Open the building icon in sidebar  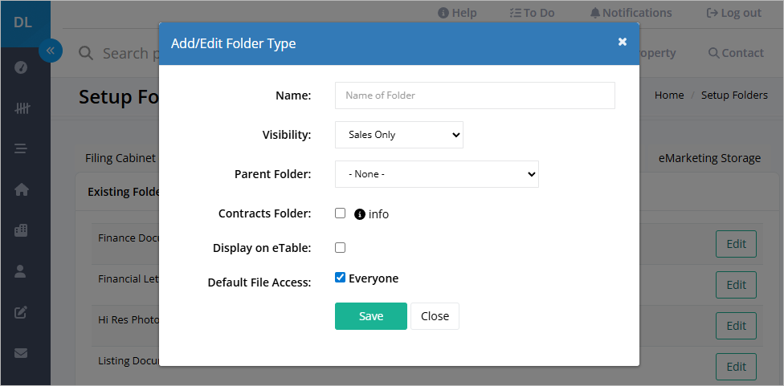point(21,230)
